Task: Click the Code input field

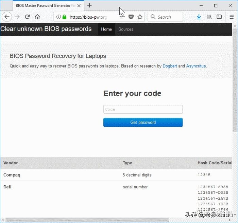Action: tap(143, 109)
